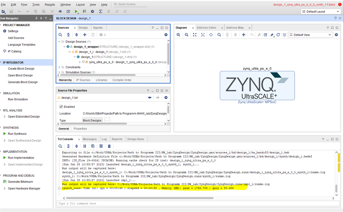Regenerate layout with the refresh icon
The image size is (344, 212).
click(x=278, y=35)
